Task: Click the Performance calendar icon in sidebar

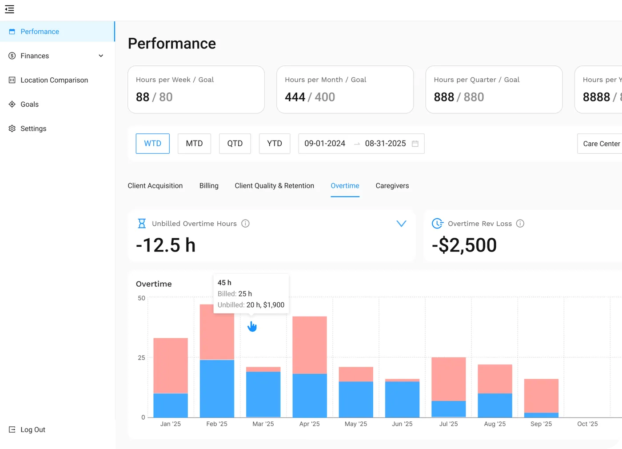Action: 12,32
